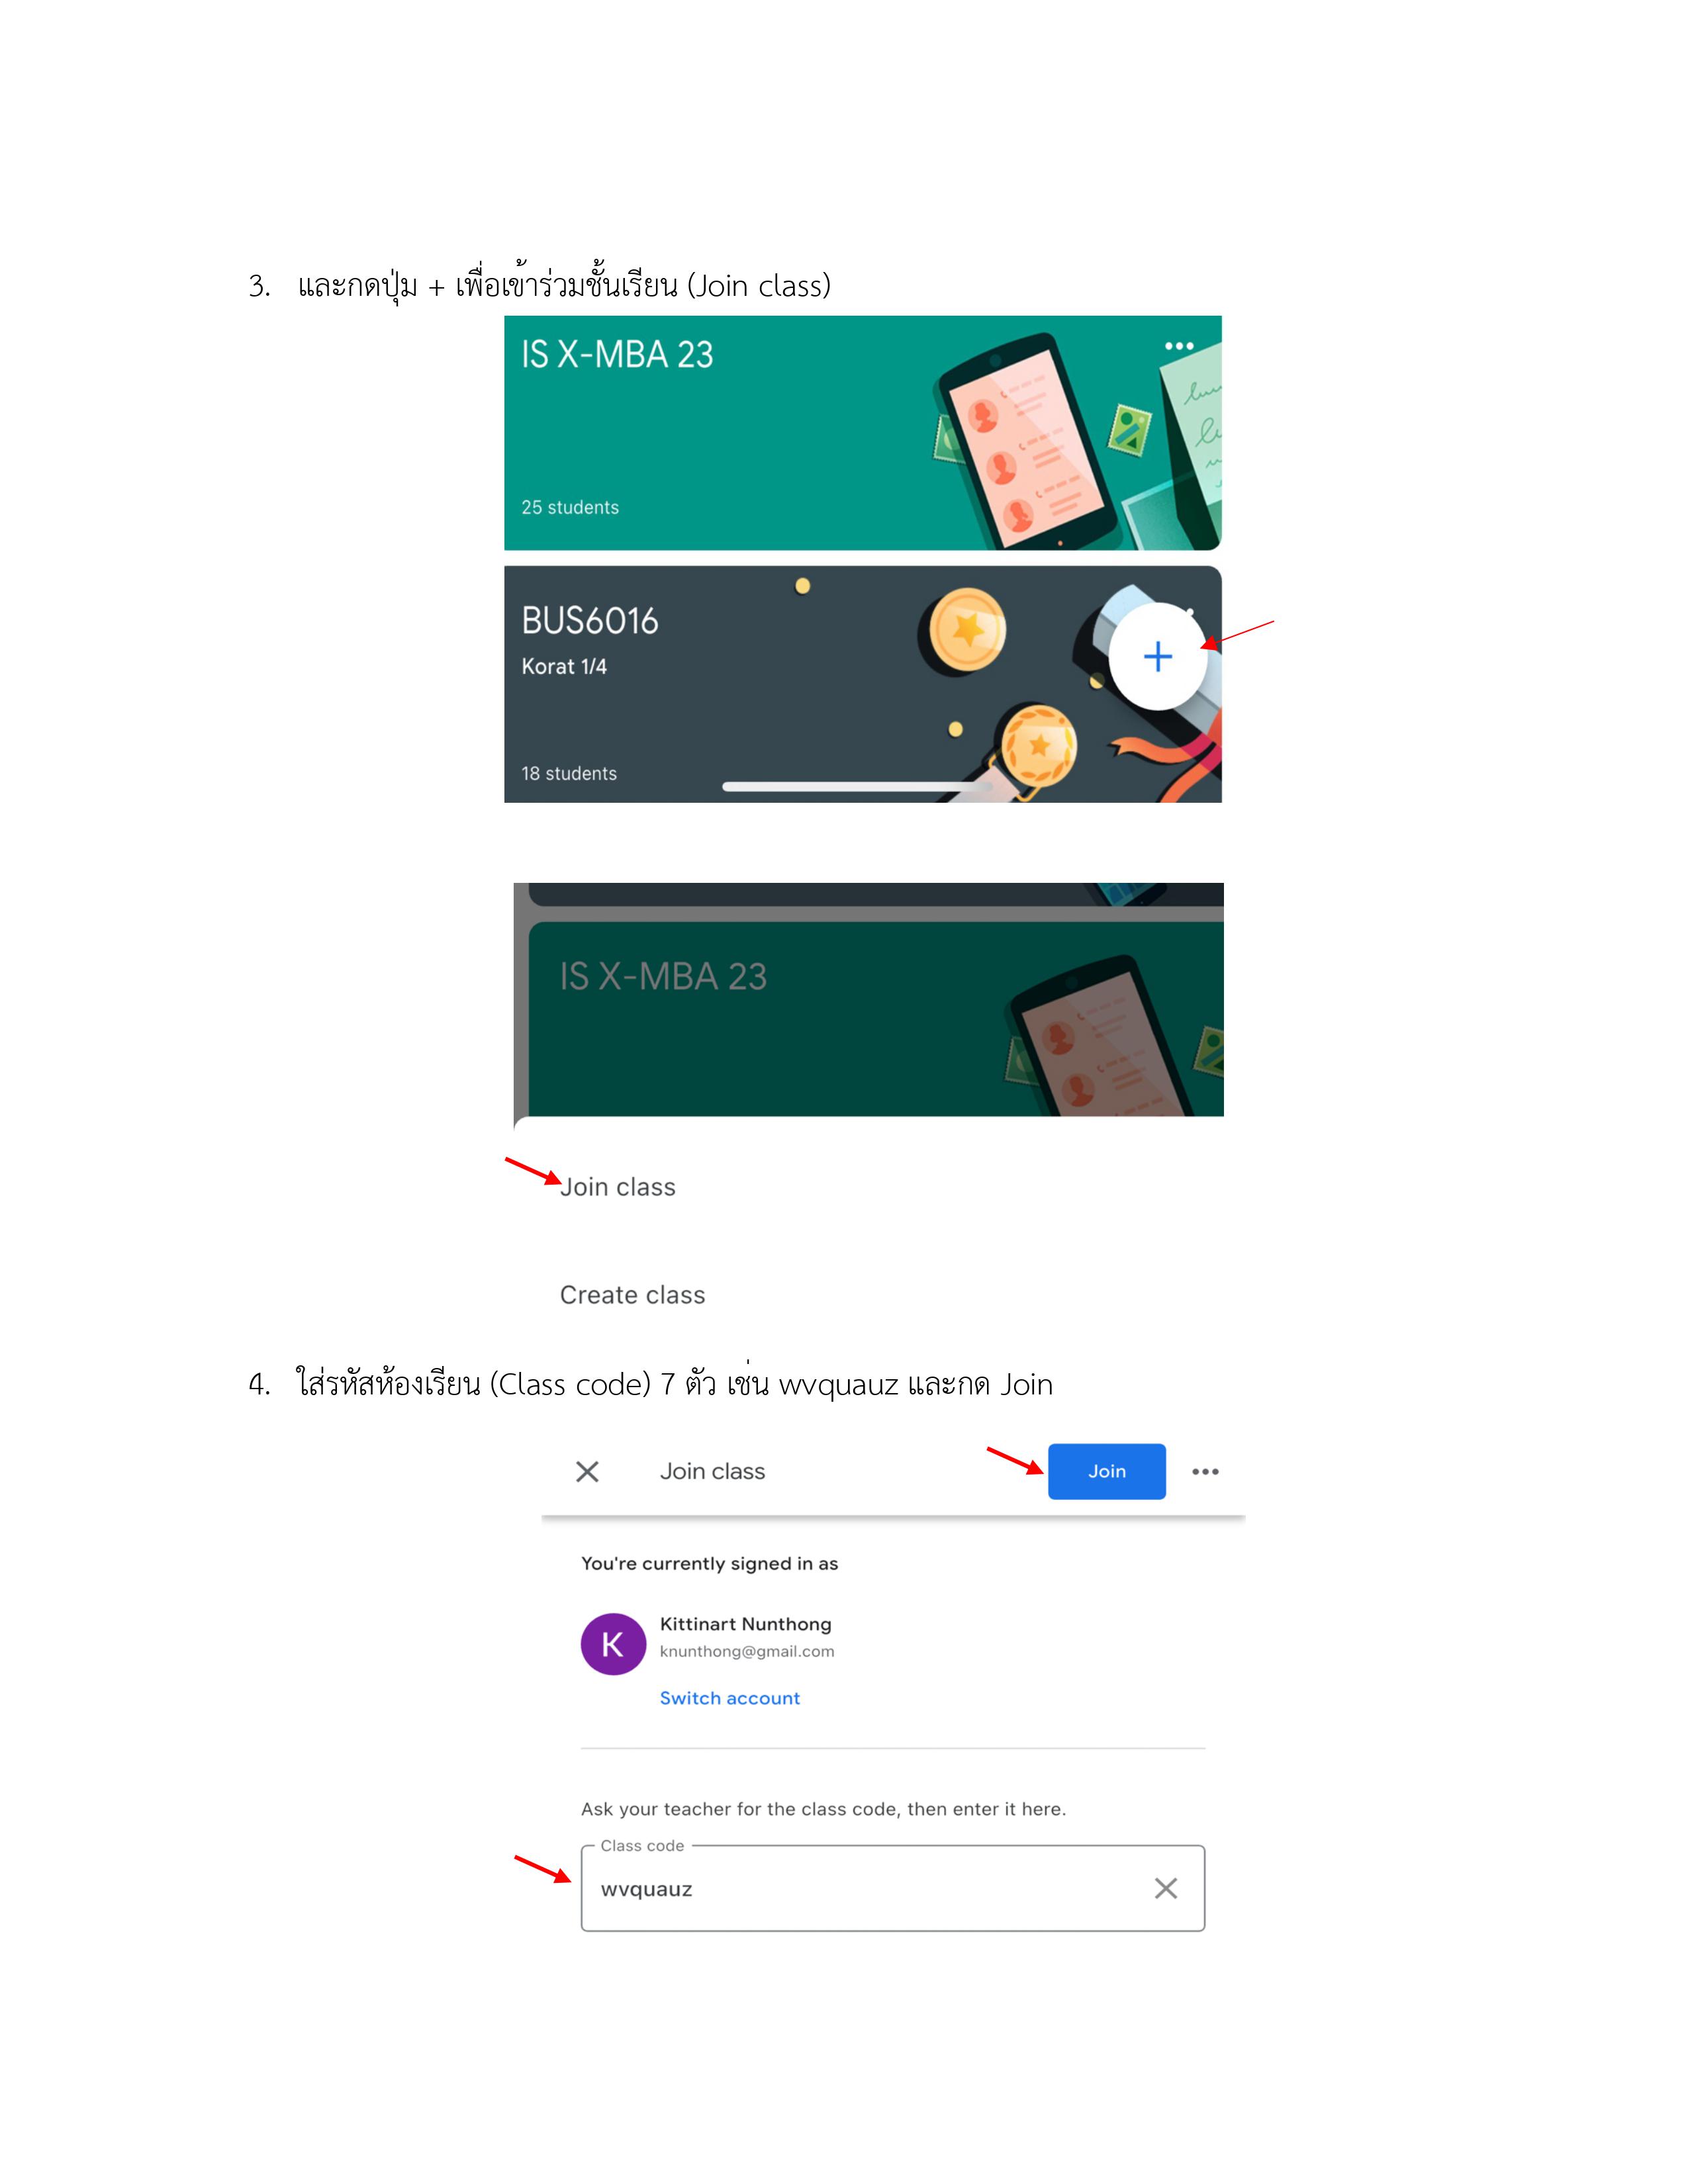Click the blue Join button

pos(1106,1471)
